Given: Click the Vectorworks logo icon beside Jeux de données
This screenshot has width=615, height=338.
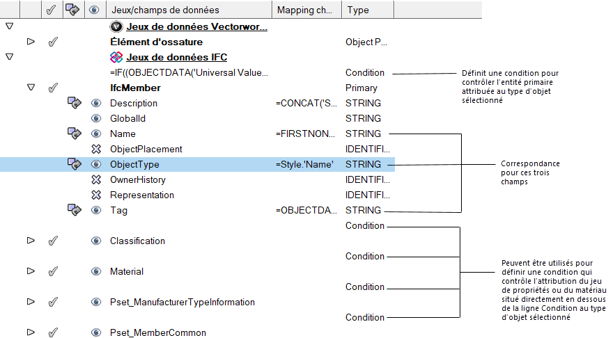Looking at the screenshot, I should tap(116, 26).
